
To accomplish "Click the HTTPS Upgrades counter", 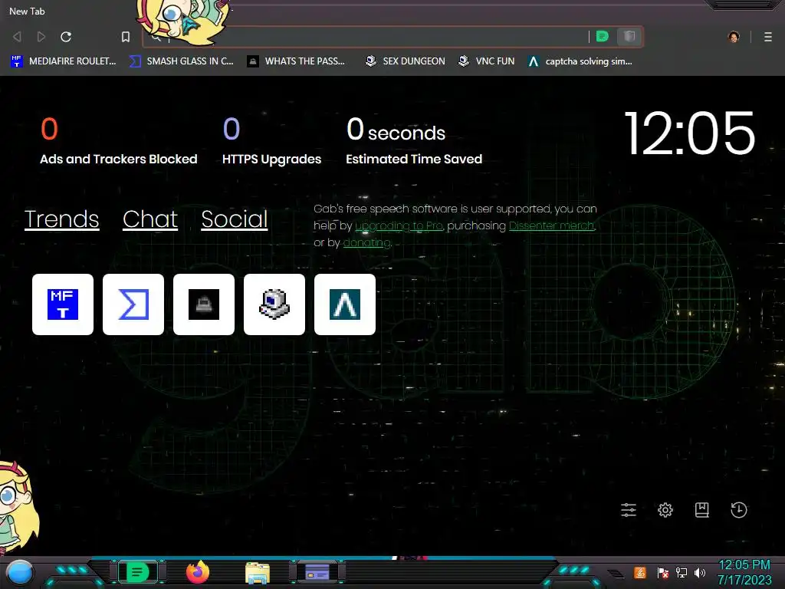I will (x=272, y=141).
